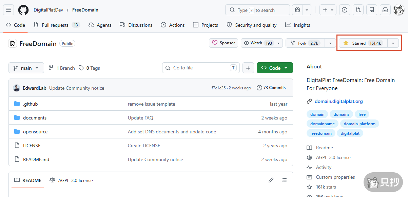The height and width of the screenshot is (197, 408).
Task: Open the notifications inbox icon
Action: (385, 10)
